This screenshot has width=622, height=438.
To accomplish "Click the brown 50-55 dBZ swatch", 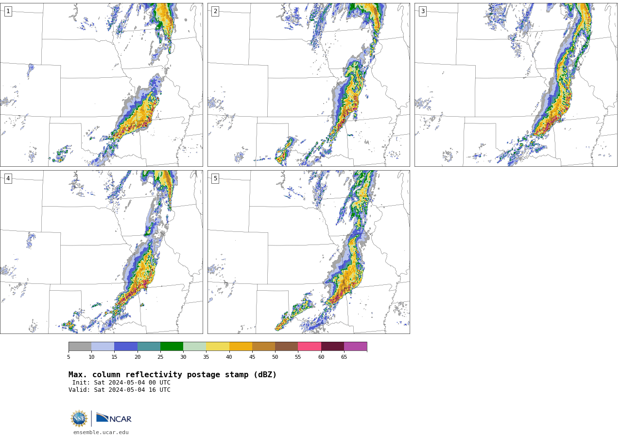I will (286, 346).
